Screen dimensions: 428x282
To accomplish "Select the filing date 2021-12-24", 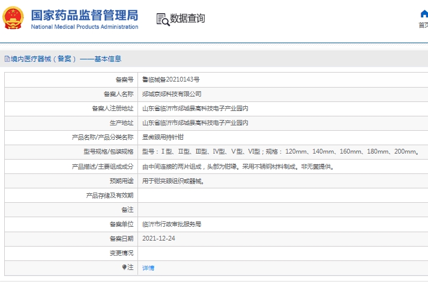I will (x=158, y=238).
